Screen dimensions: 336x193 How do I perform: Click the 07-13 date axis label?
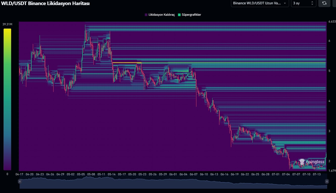317,174
